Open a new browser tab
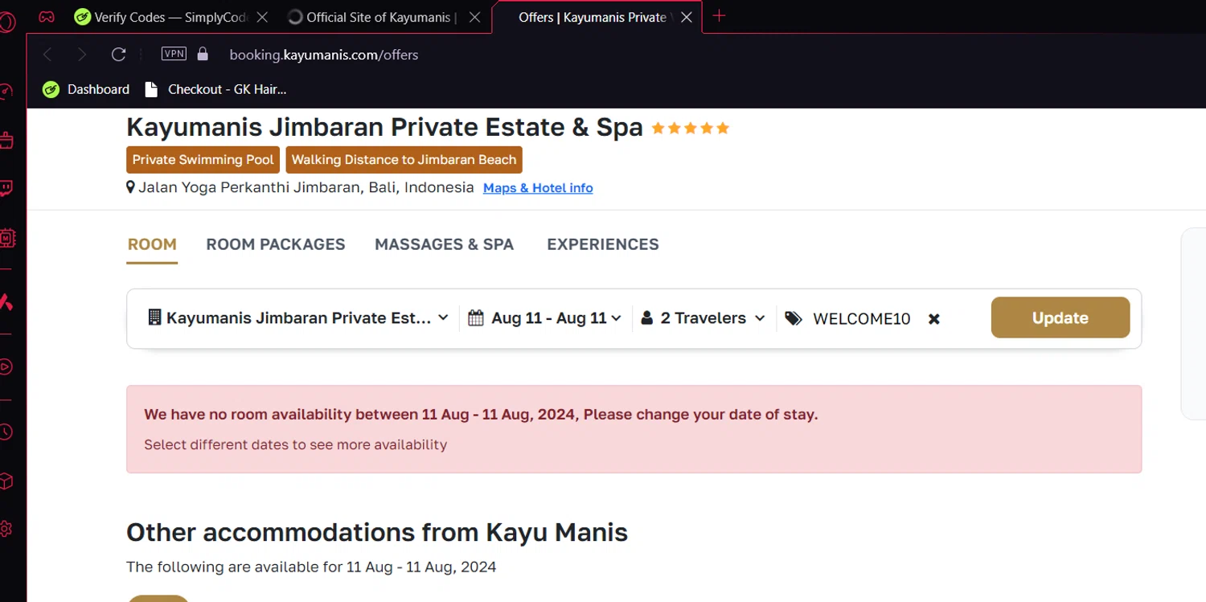1206x602 pixels. pos(719,16)
